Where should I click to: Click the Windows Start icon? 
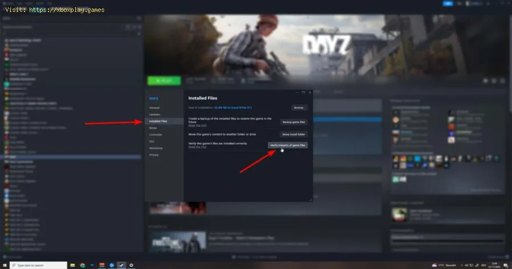pos(5,265)
